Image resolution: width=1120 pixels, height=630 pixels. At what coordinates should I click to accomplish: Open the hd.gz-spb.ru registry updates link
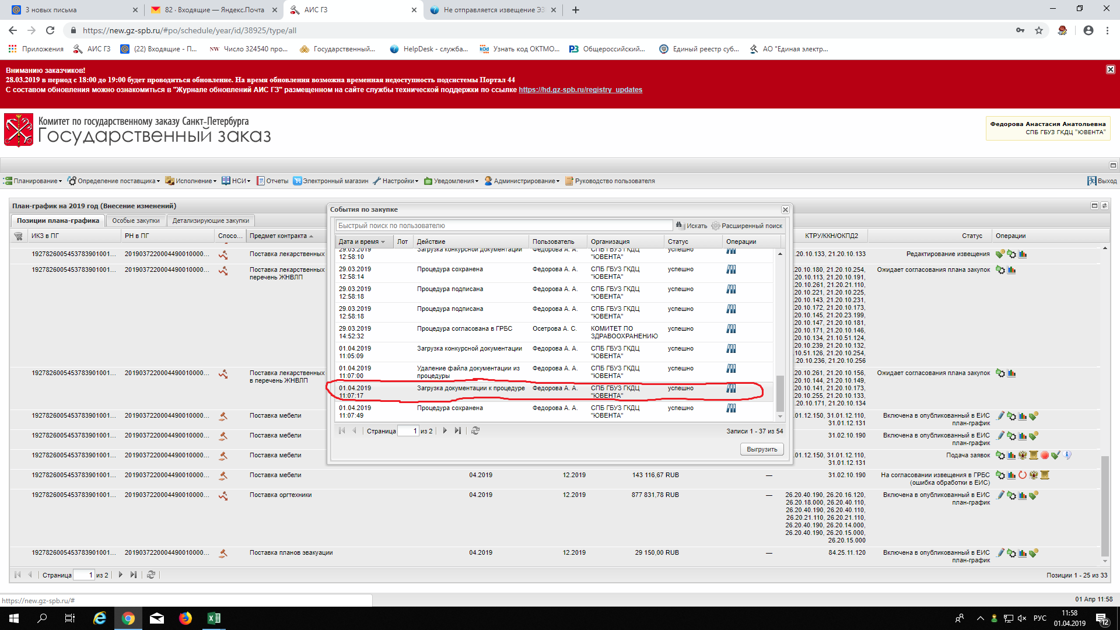[580, 90]
